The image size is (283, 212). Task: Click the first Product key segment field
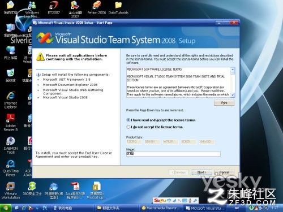click(x=134, y=142)
